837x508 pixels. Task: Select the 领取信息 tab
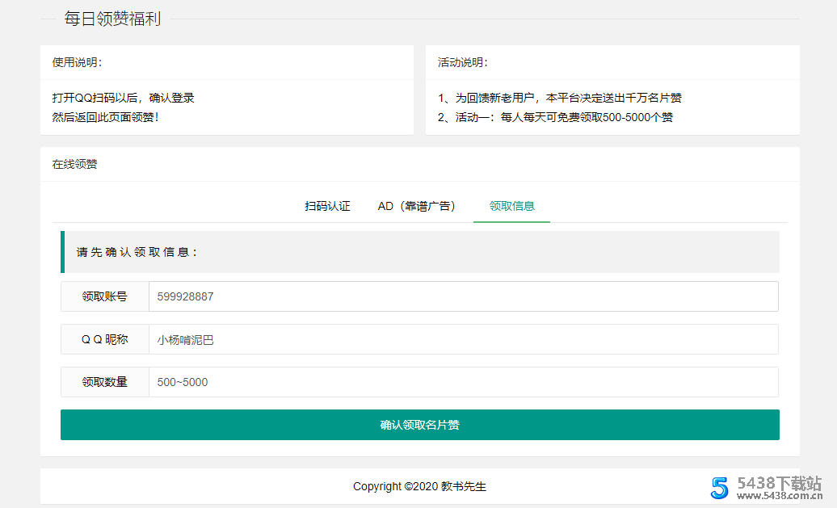pyautogui.click(x=511, y=206)
